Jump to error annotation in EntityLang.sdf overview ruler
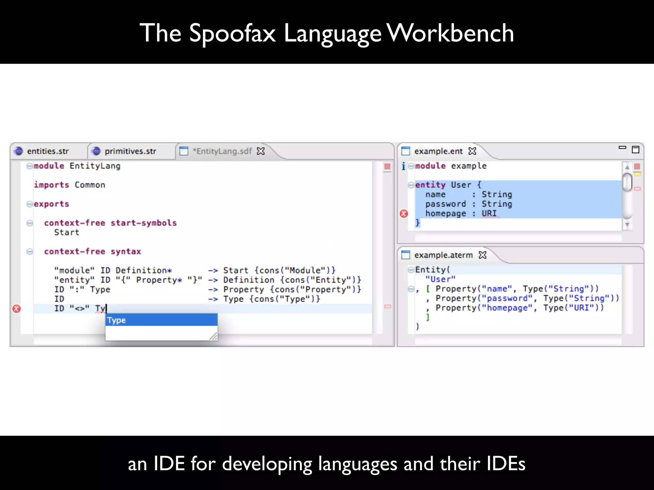654x490 pixels. pos(388,307)
